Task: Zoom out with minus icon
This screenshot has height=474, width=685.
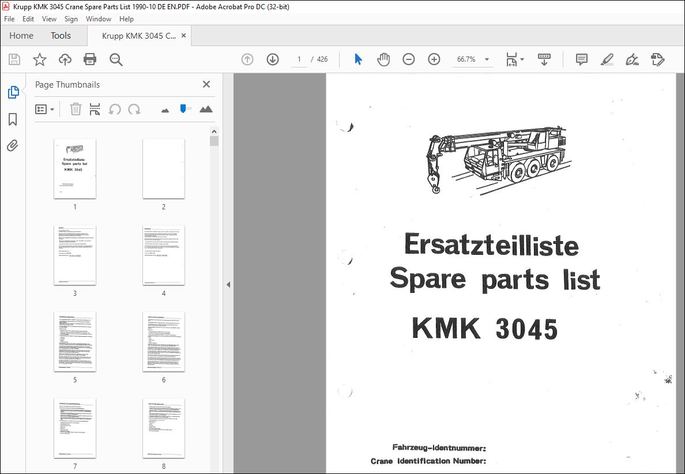Action: pos(408,59)
